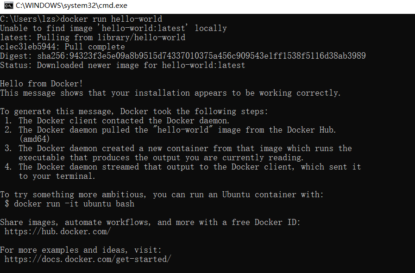The height and width of the screenshot is (273, 415).
Task: Click the 'Share images, automate workflows' line
Action: point(151,222)
